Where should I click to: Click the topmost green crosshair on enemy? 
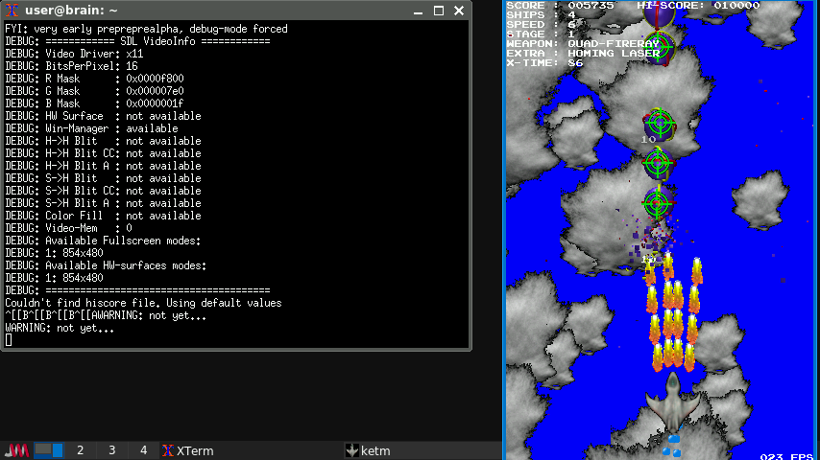659,46
